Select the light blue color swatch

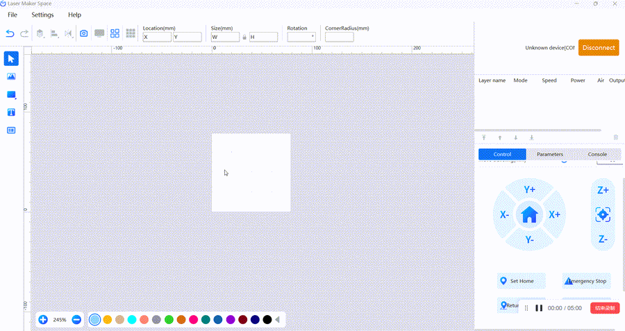tap(95, 319)
